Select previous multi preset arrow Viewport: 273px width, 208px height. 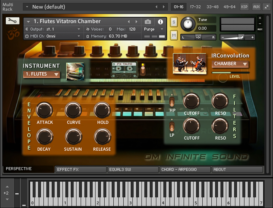click(x=156, y=7)
